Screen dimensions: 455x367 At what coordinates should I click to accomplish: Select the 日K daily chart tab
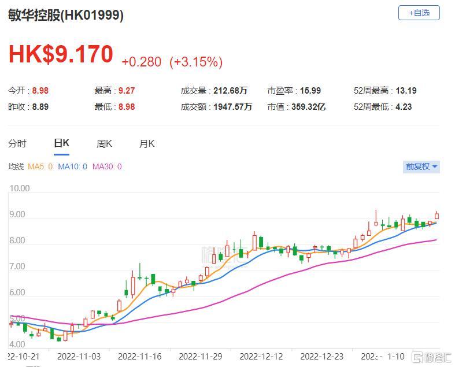(x=61, y=143)
